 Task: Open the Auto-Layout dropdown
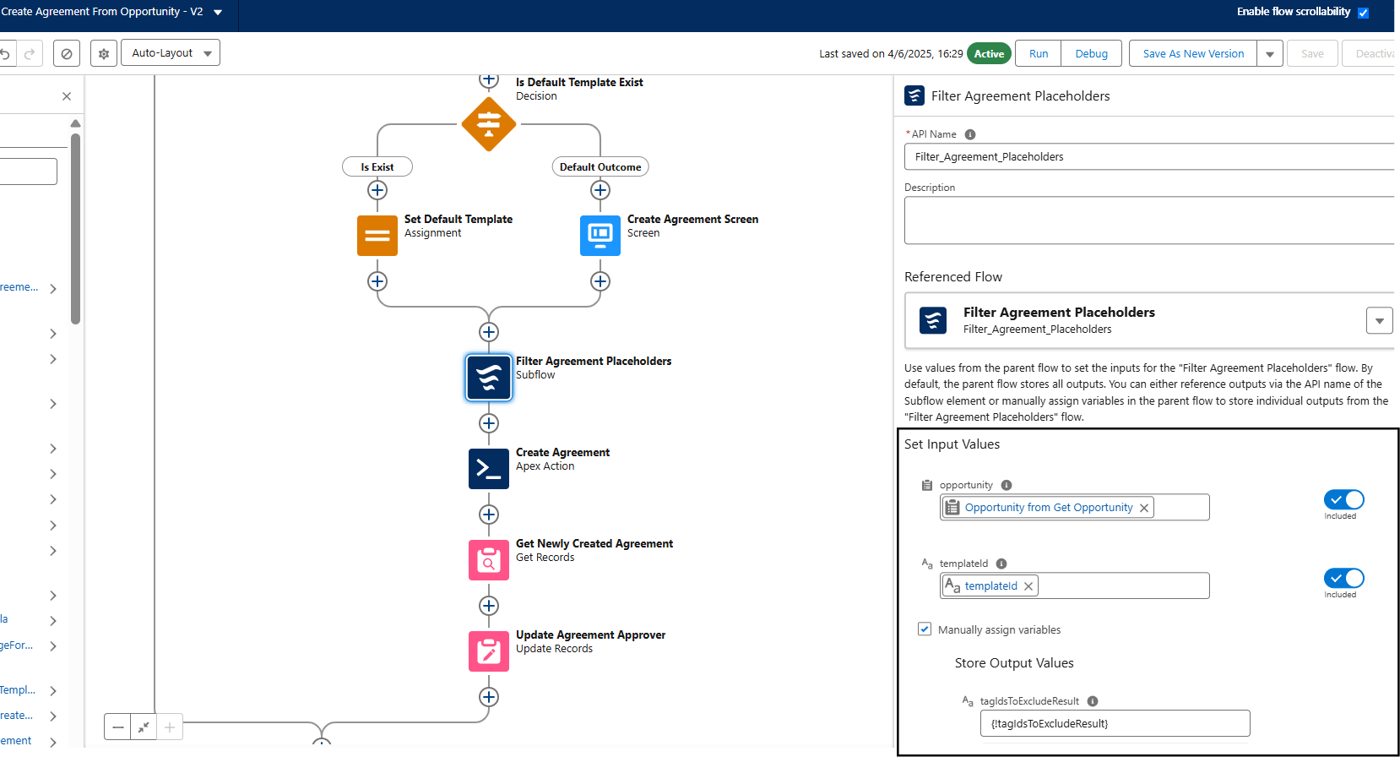pos(171,53)
